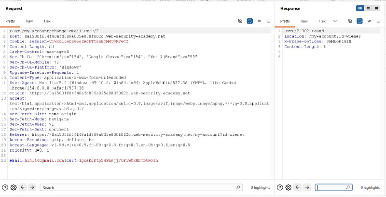386x197 pixels.
Task: Go to next match in Request search
Action: coord(32,187)
